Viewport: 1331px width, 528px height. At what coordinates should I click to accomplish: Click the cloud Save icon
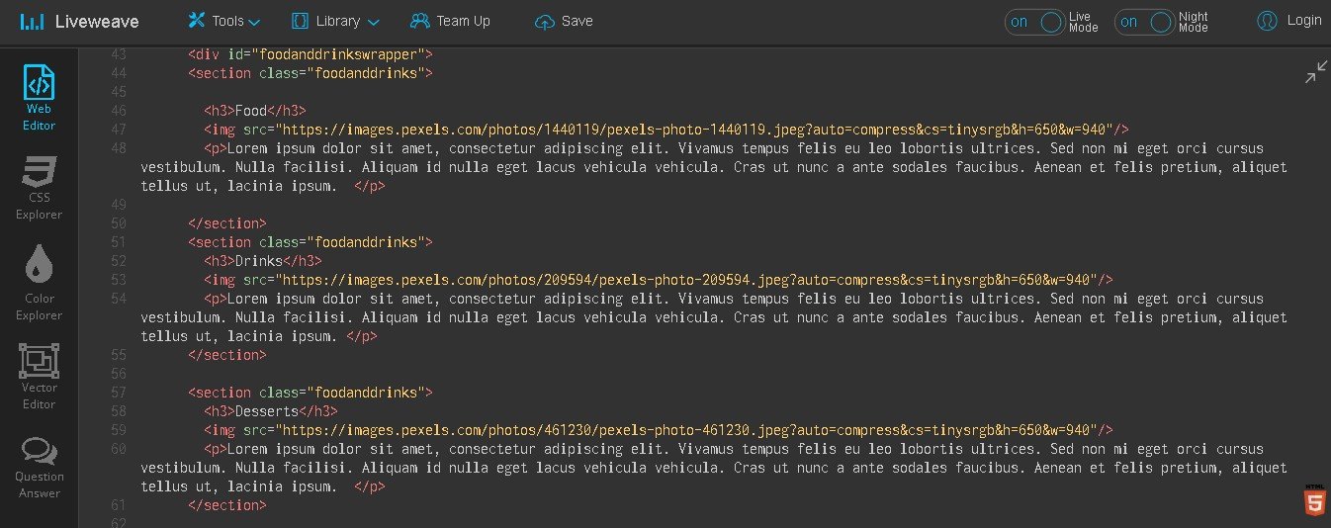[x=544, y=22]
